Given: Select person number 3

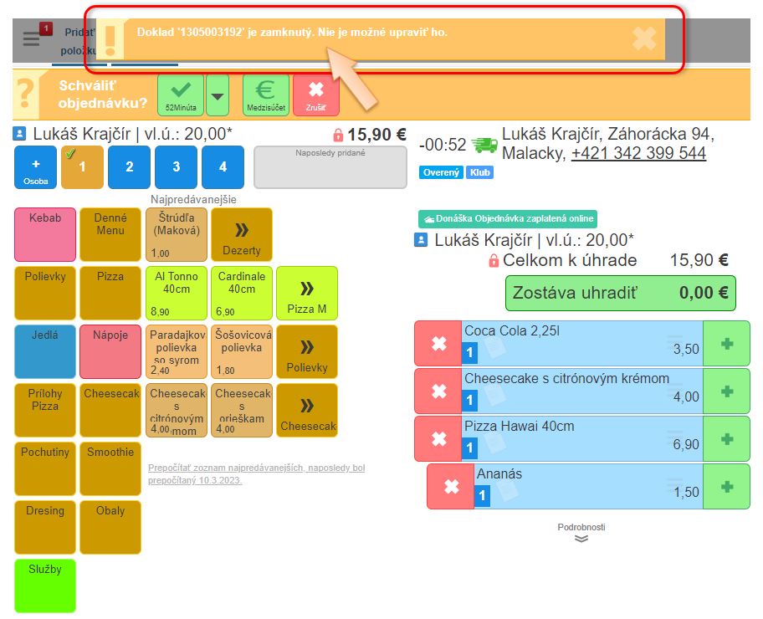Looking at the screenshot, I should (x=176, y=167).
